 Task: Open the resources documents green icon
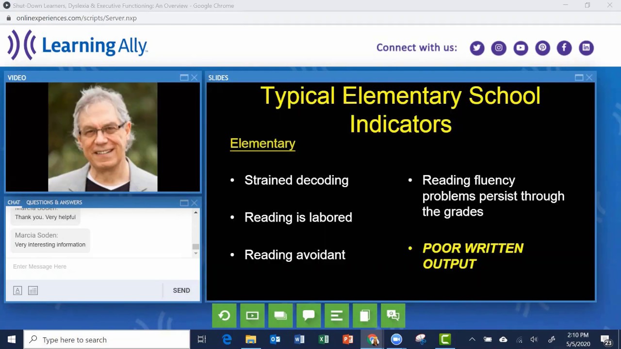365,316
